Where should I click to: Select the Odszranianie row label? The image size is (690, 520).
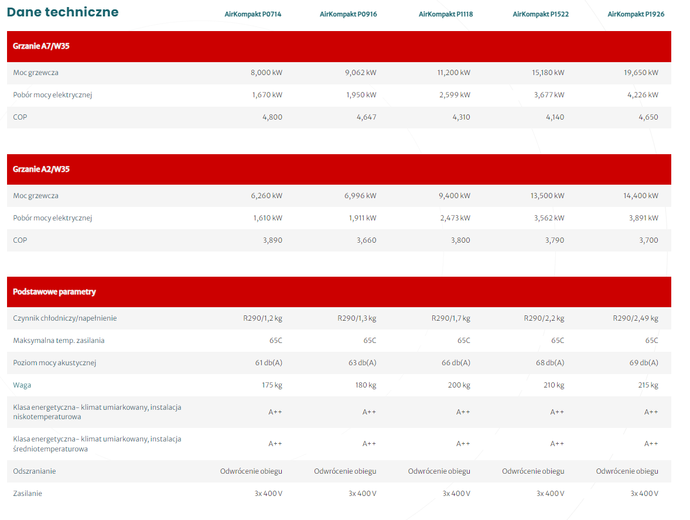coord(35,471)
